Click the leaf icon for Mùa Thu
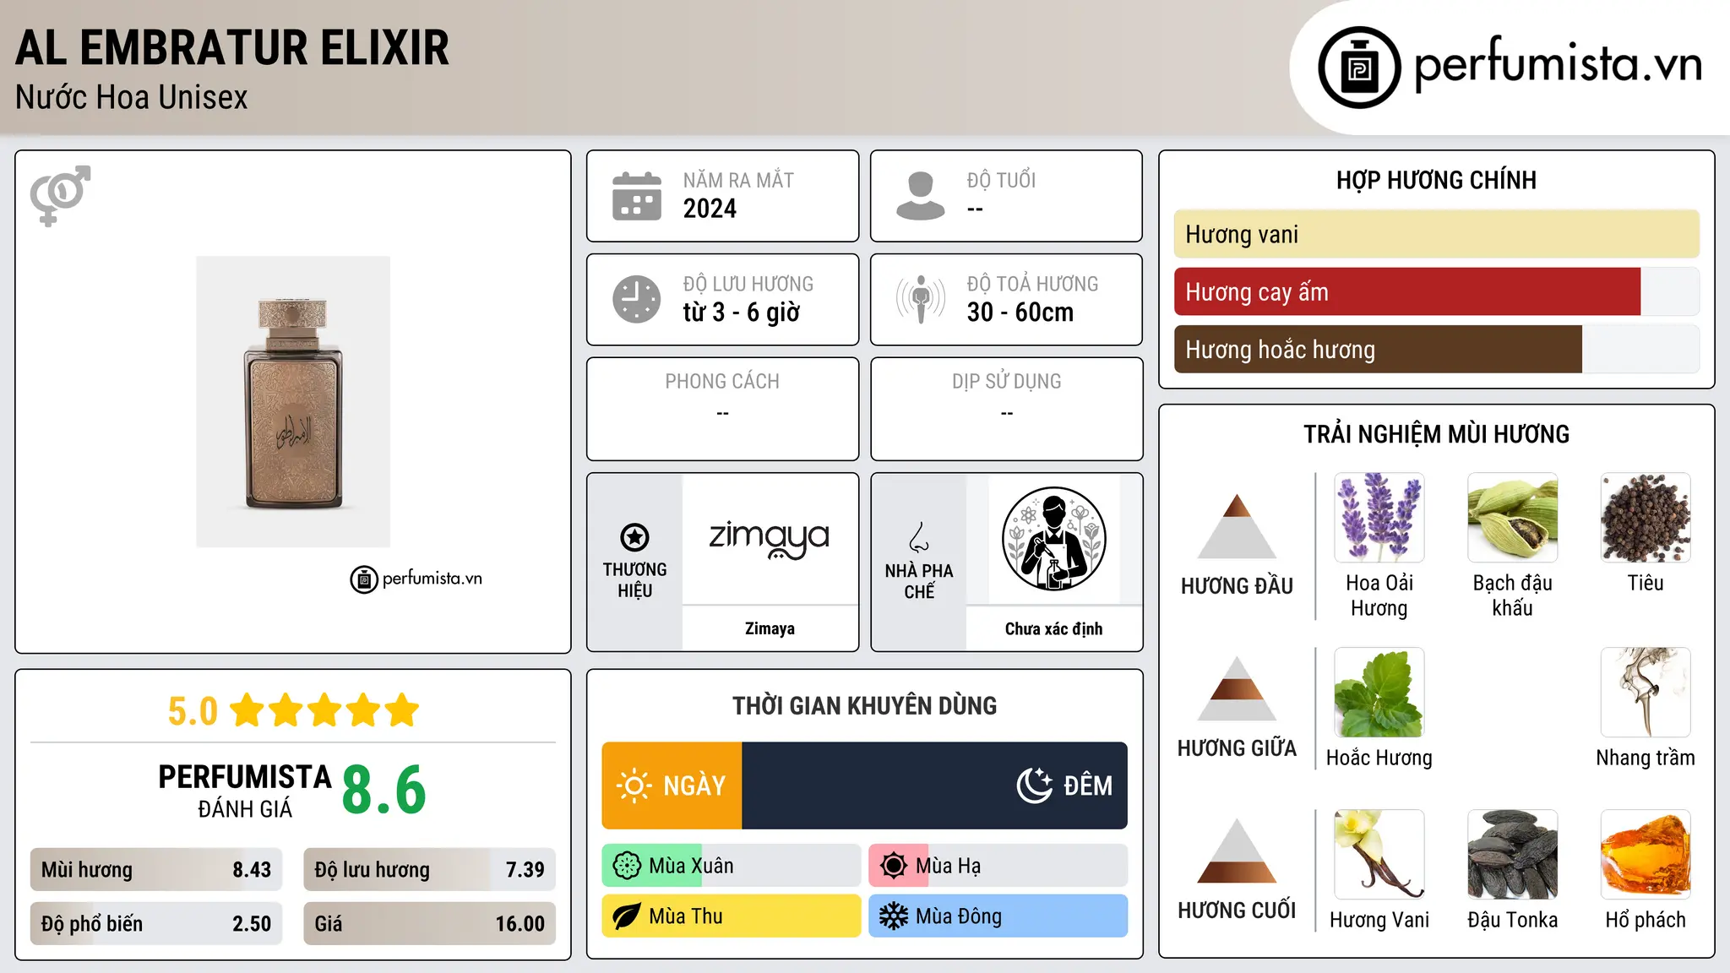 tap(627, 916)
